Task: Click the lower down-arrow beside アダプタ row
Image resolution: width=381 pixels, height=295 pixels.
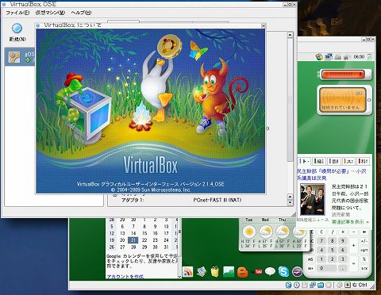Action: point(290,202)
